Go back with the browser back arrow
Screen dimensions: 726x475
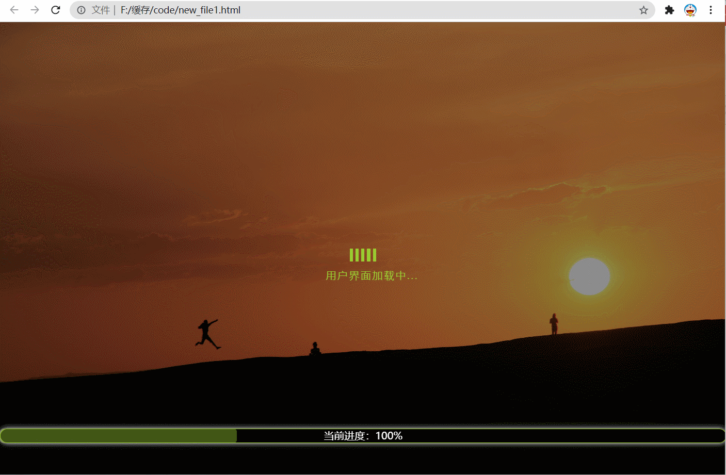pos(14,10)
